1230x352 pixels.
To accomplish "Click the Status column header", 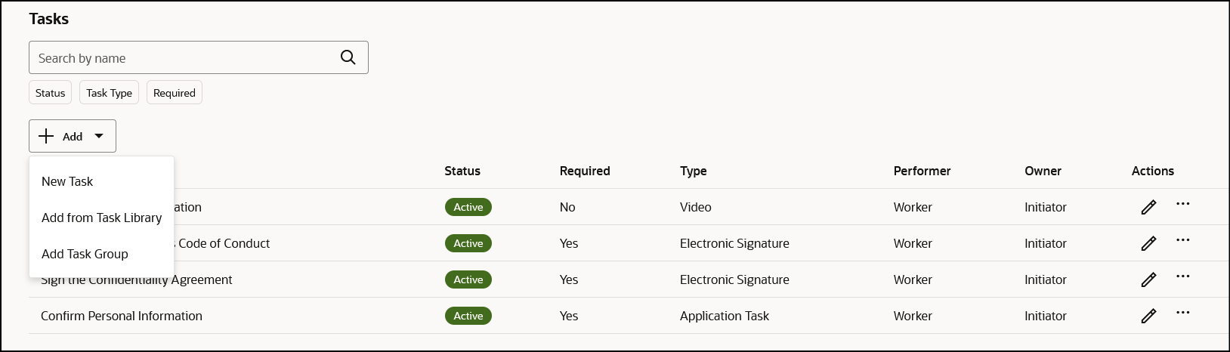I will pos(462,171).
